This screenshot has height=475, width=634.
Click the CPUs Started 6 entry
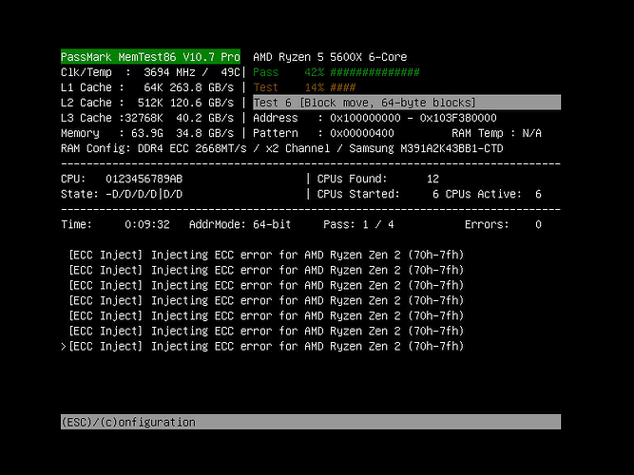point(378,194)
